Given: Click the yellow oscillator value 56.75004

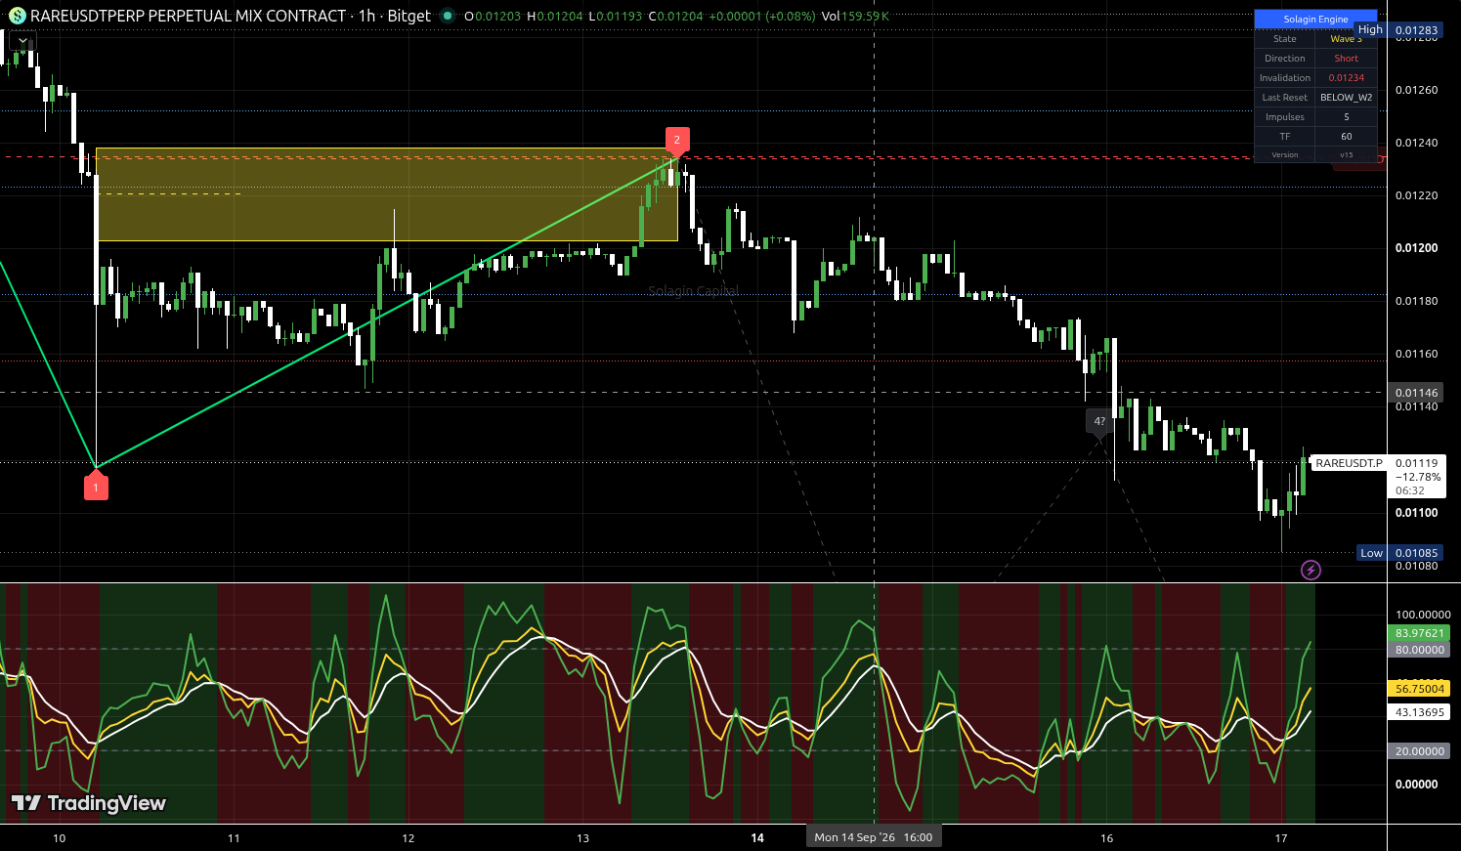Looking at the screenshot, I should pyautogui.click(x=1419, y=689).
